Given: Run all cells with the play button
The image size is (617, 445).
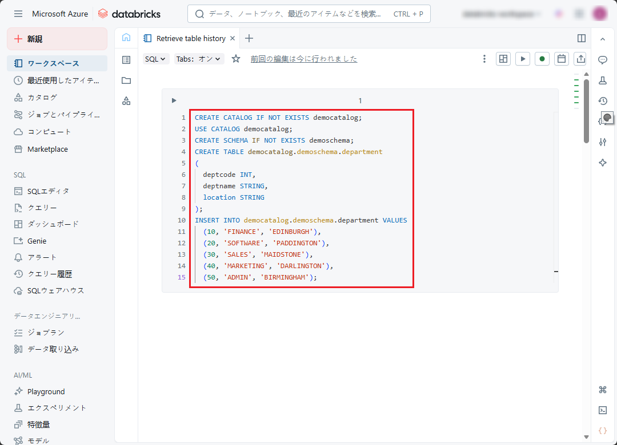Looking at the screenshot, I should (522, 59).
